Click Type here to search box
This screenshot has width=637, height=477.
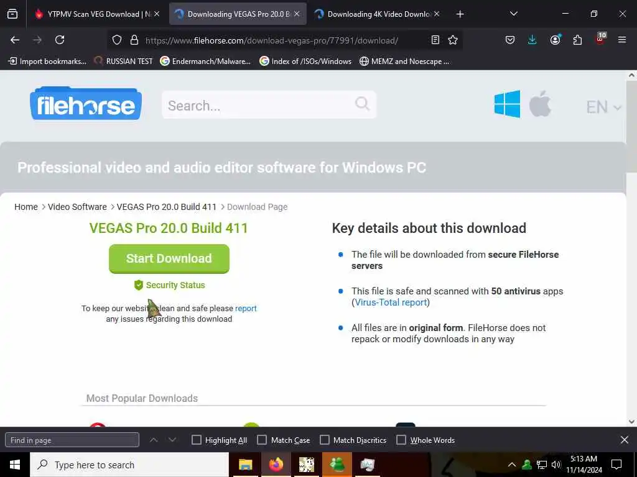click(129, 465)
